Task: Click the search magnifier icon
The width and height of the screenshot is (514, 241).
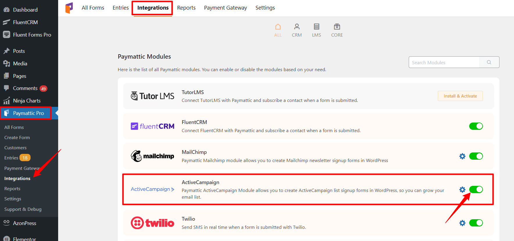Action: pyautogui.click(x=489, y=62)
